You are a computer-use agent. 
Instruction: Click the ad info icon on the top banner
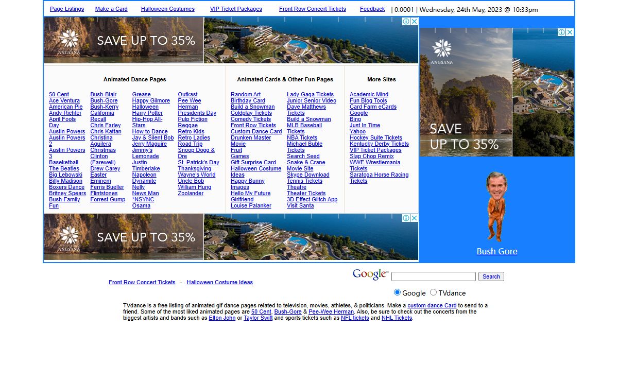click(x=406, y=22)
